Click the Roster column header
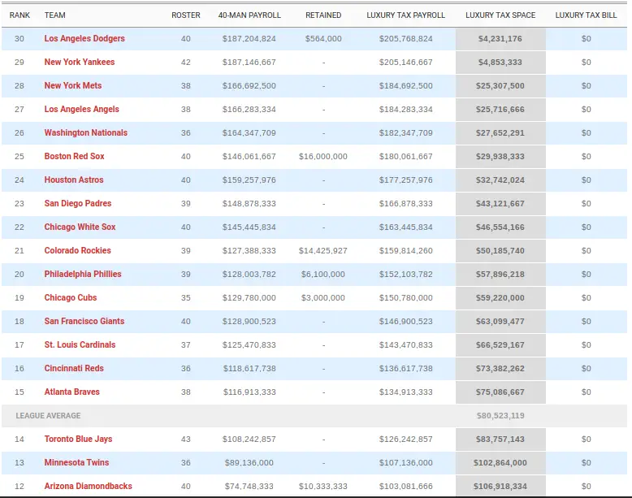The height and width of the screenshot is (498, 632). [185, 15]
